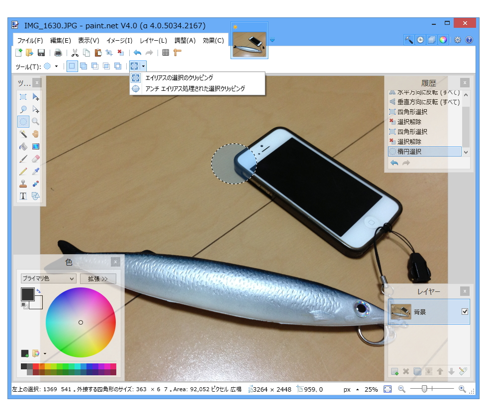The height and width of the screenshot is (417, 487).
Task: Select the Magic Wand tool
Action: [23, 134]
